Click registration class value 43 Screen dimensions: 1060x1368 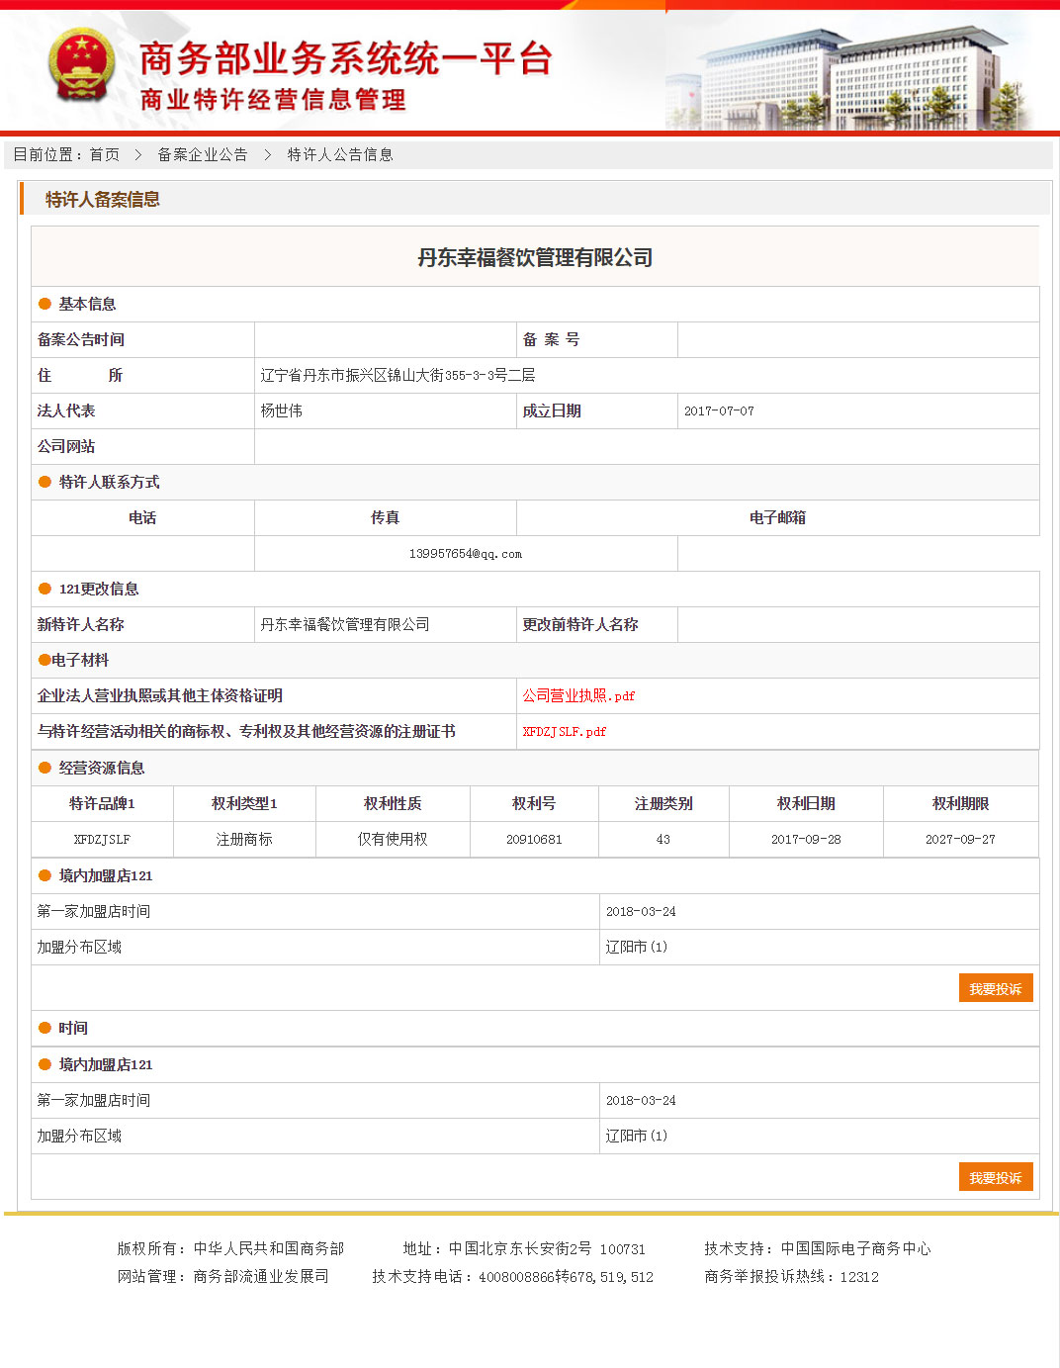[x=663, y=839]
